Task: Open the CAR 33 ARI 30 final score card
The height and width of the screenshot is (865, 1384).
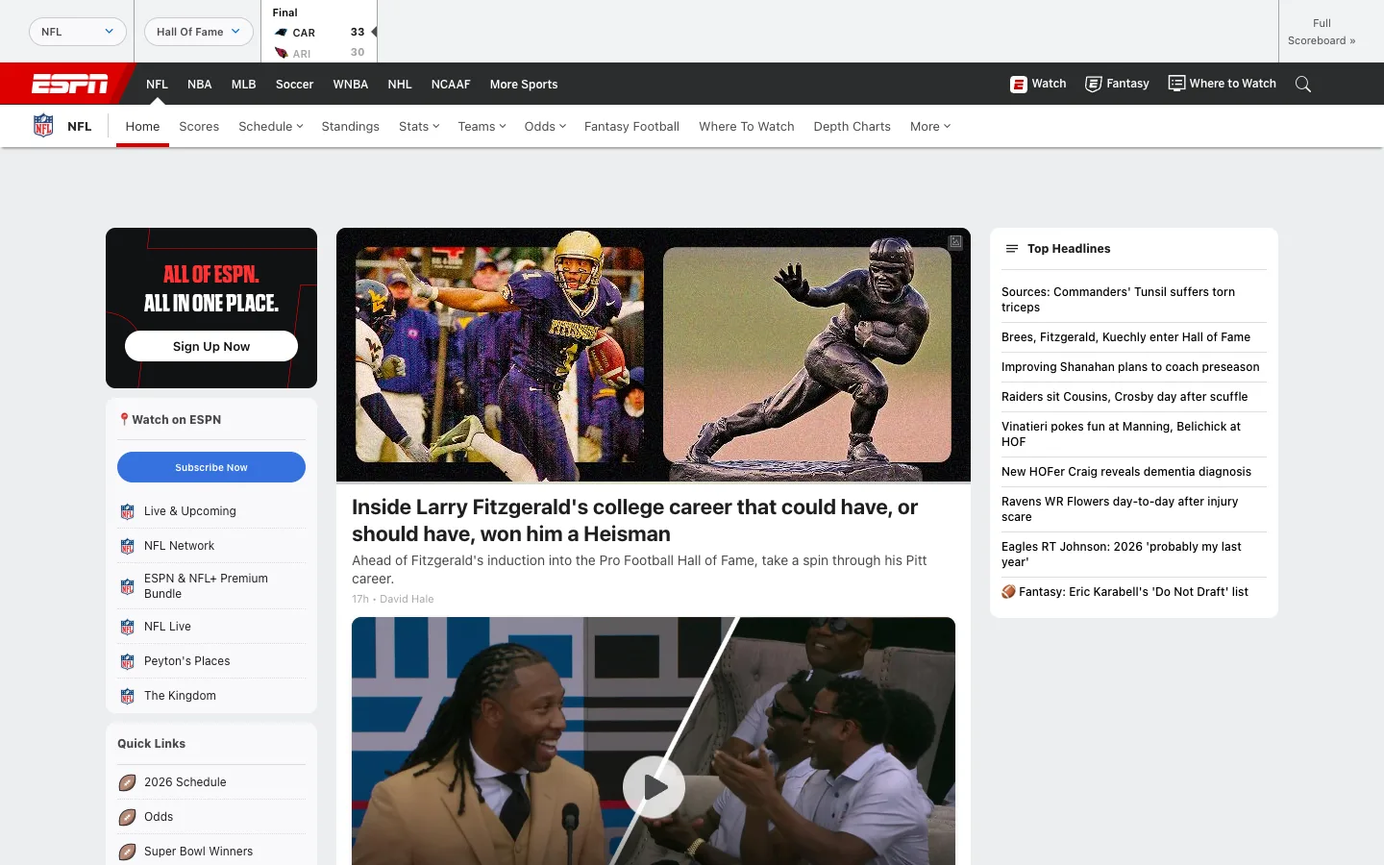Action: pyautogui.click(x=318, y=32)
